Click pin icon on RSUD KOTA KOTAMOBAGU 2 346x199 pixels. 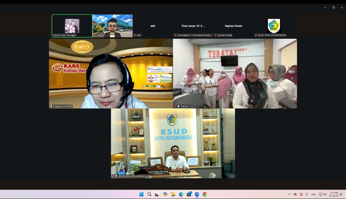coord(116,176)
